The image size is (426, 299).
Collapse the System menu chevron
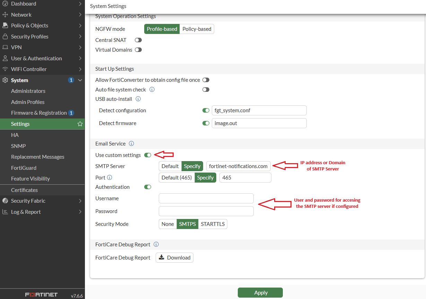point(80,80)
